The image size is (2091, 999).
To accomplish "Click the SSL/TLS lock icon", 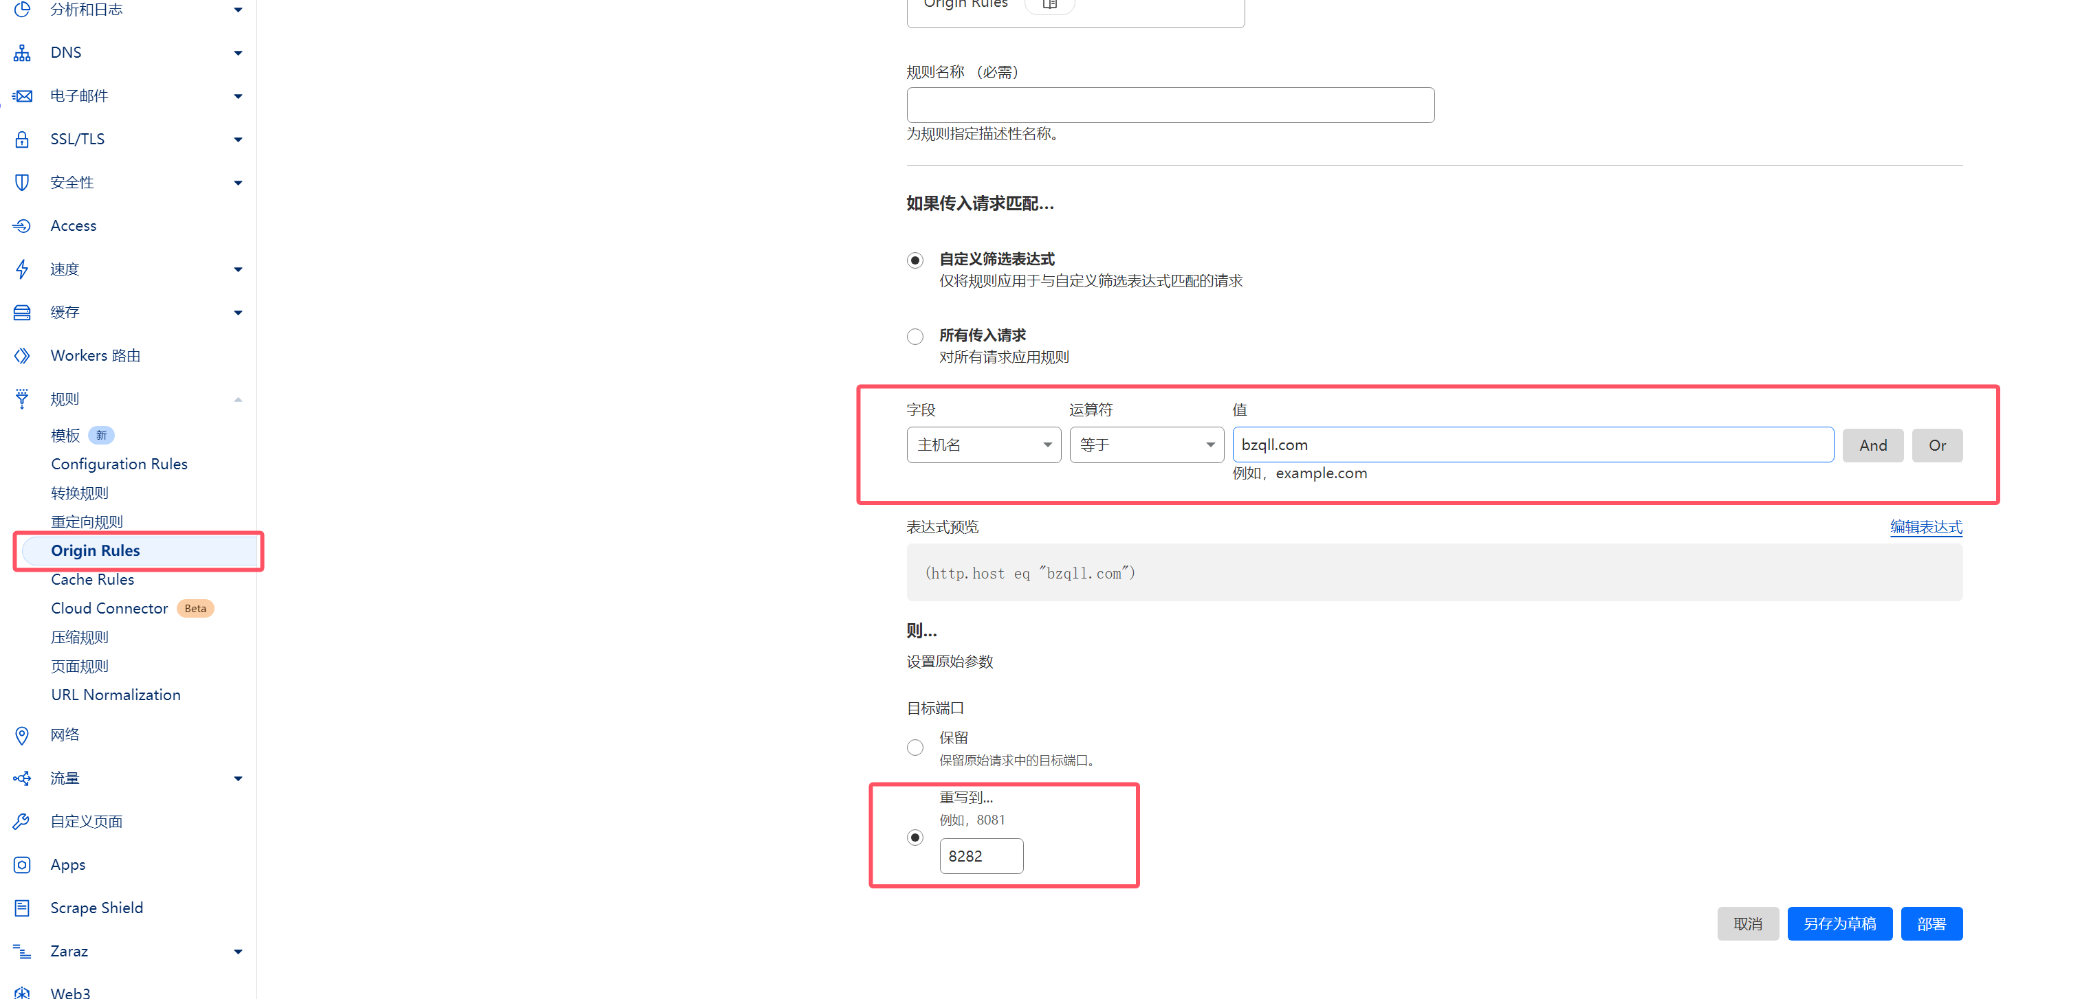I will coord(22,139).
